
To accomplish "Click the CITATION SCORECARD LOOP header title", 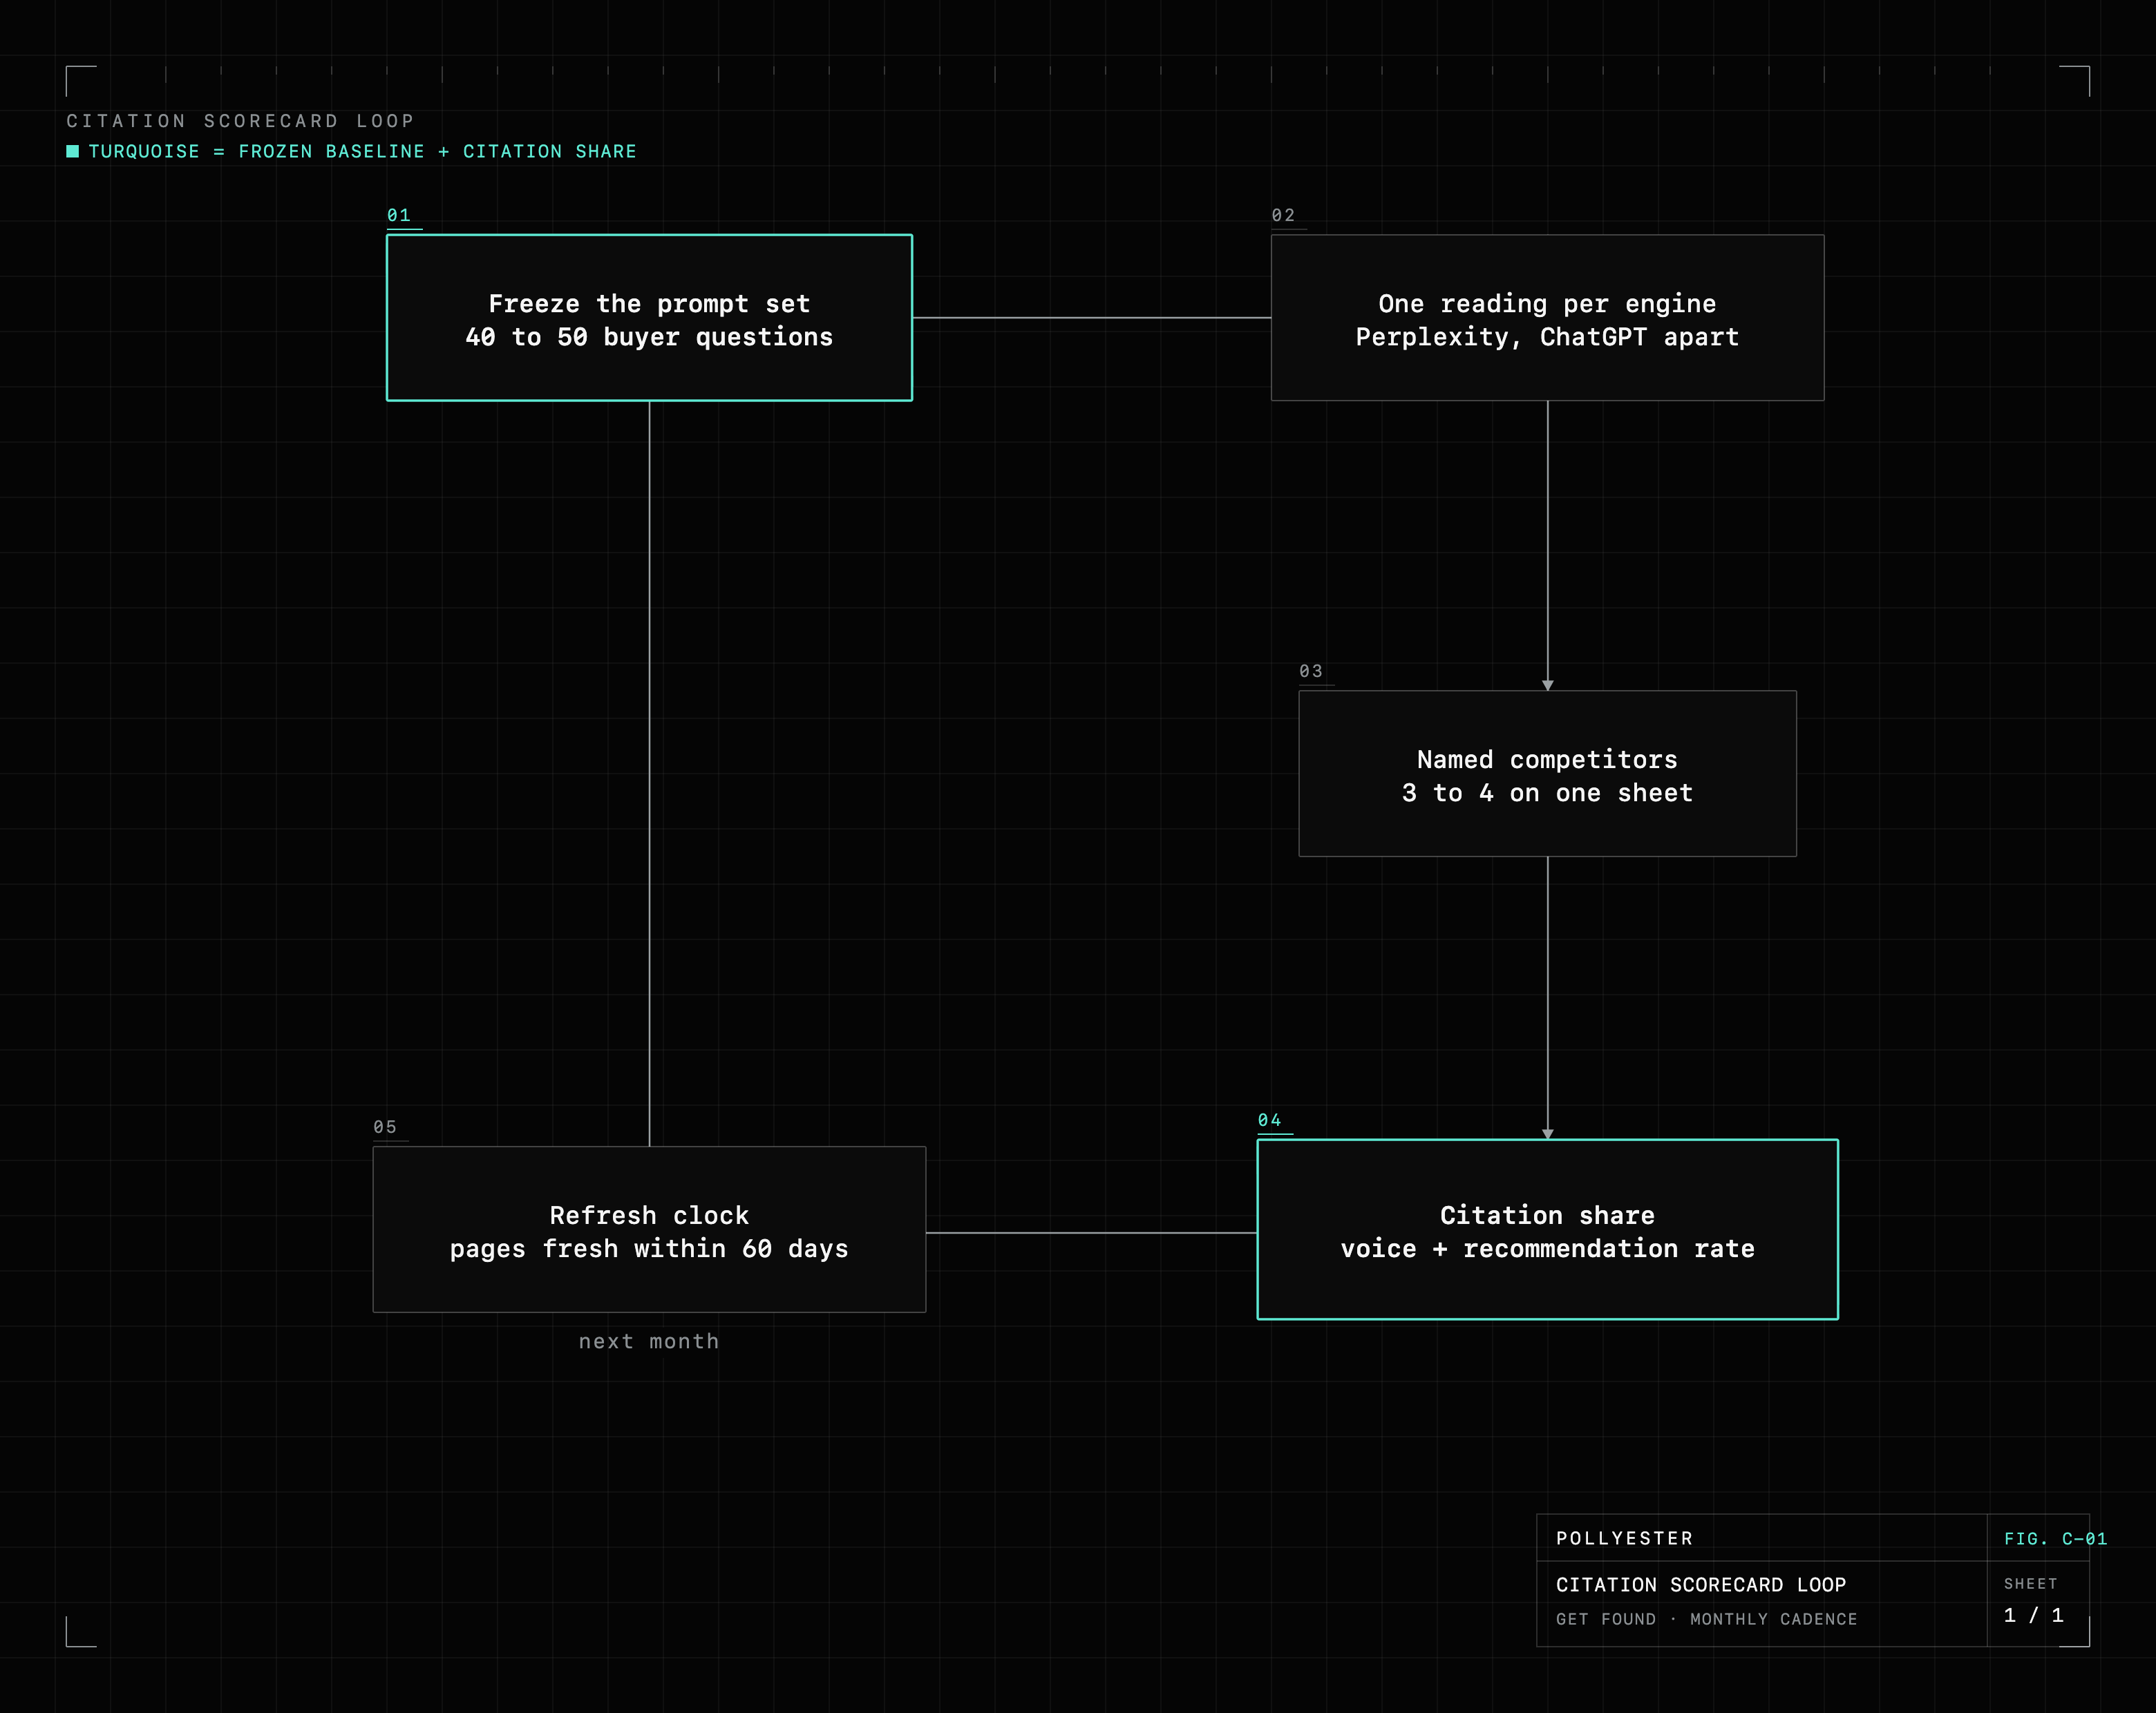I will [240, 121].
